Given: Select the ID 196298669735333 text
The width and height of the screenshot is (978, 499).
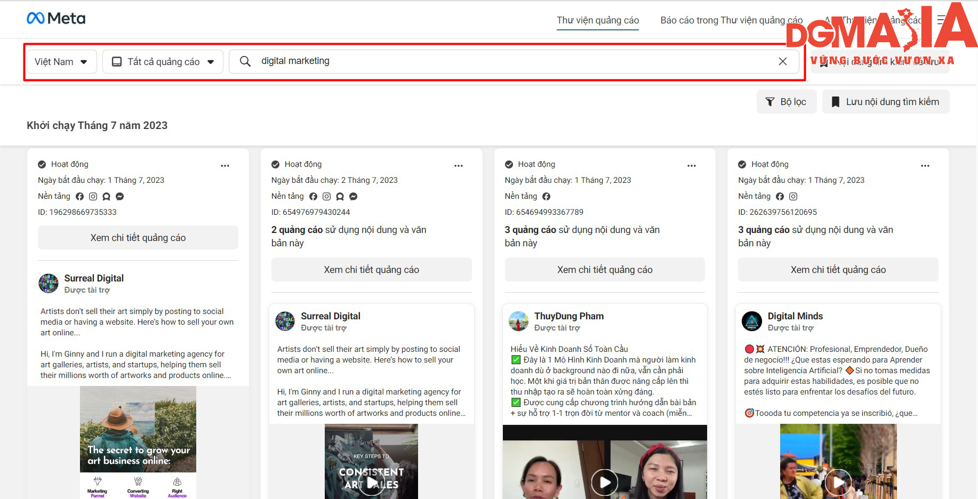Looking at the screenshot, I should (77, 212).
